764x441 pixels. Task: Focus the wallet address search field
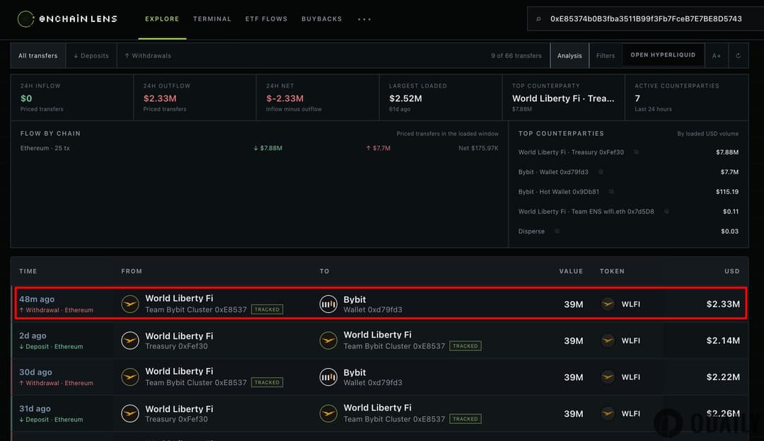point(646,19)
